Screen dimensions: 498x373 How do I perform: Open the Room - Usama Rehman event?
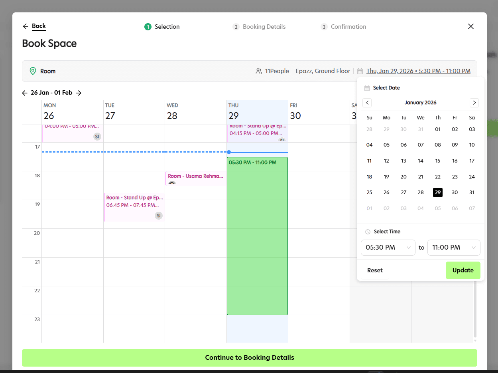(195, 179)
